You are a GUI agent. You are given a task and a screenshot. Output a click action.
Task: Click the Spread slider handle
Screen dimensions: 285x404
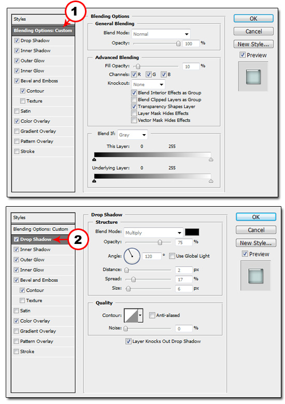click(x=133, y=279)
